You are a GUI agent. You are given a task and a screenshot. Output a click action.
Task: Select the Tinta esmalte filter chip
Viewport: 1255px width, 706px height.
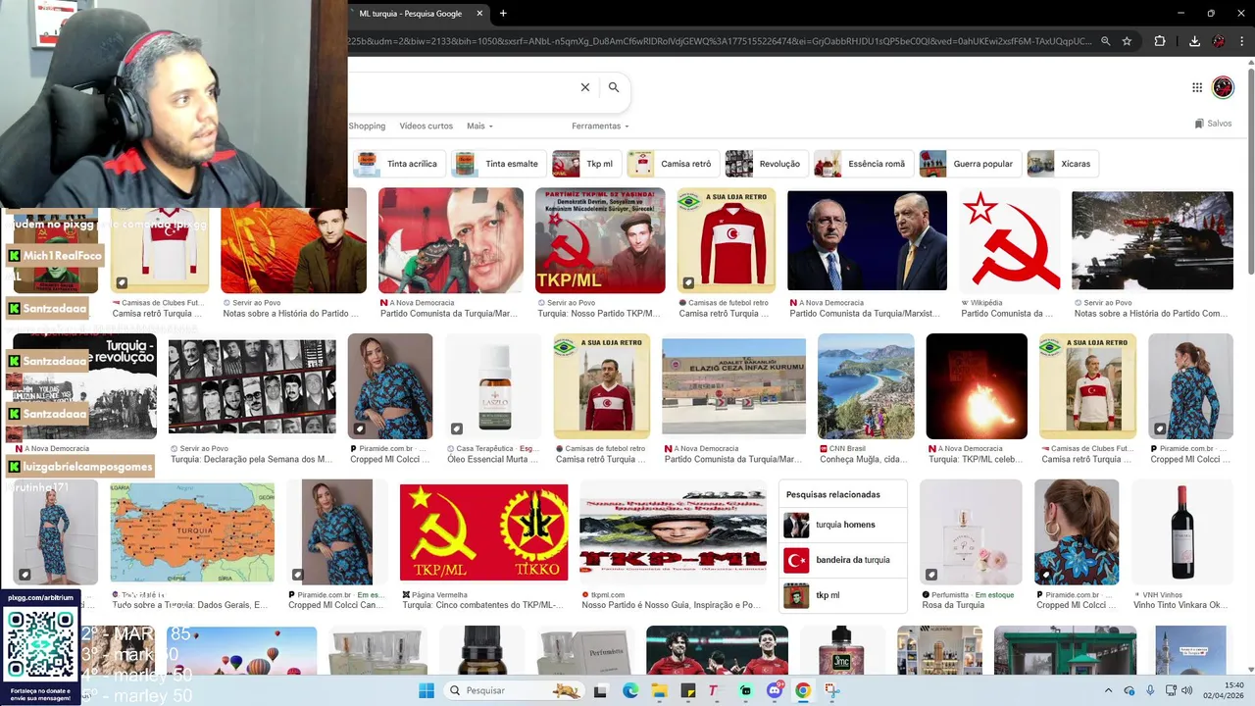tap(498, 164)
